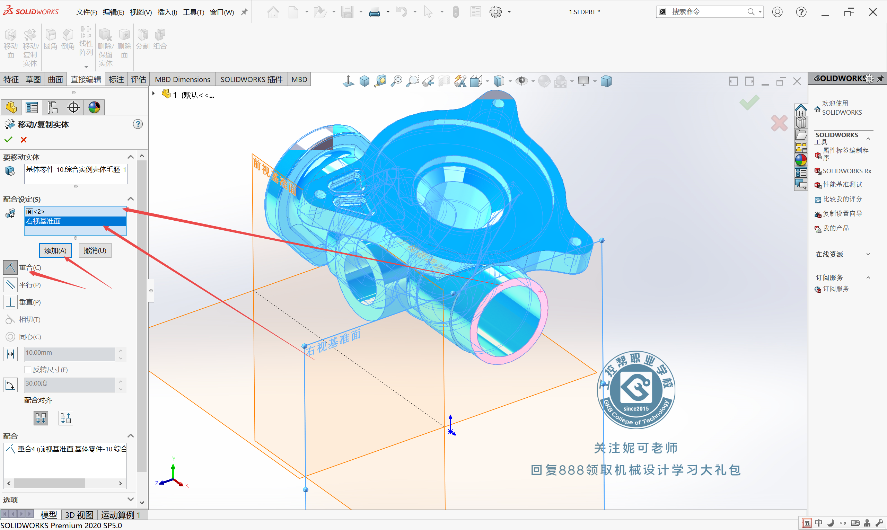Screen dimensions: 887x530
Task: Collapse the SOLIDWORKS 工具 section
Action: 868,138
